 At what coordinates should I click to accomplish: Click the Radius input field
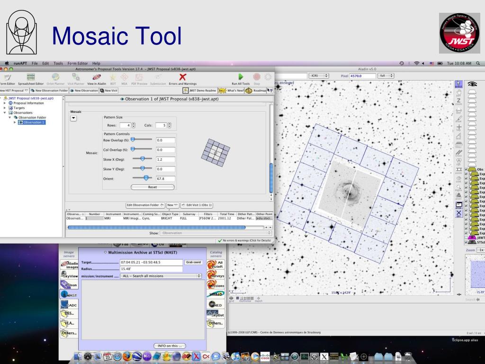click(151, 269)
